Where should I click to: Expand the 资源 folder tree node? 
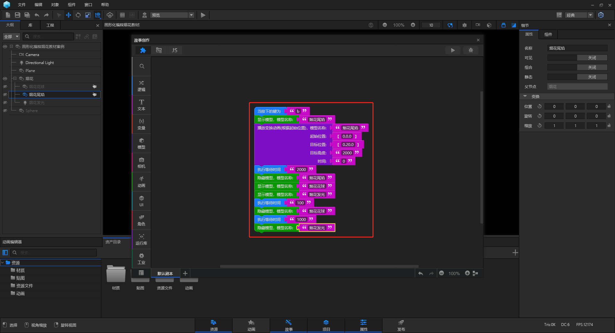[x=3, y=263]
